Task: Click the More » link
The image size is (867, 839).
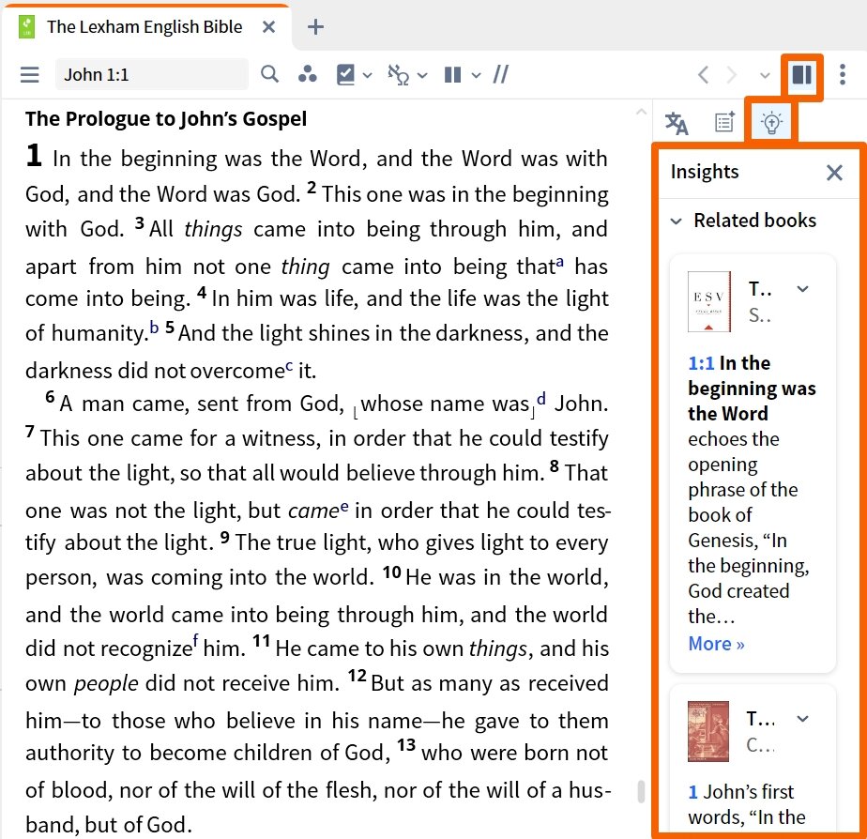Action: tap(716, 644)
